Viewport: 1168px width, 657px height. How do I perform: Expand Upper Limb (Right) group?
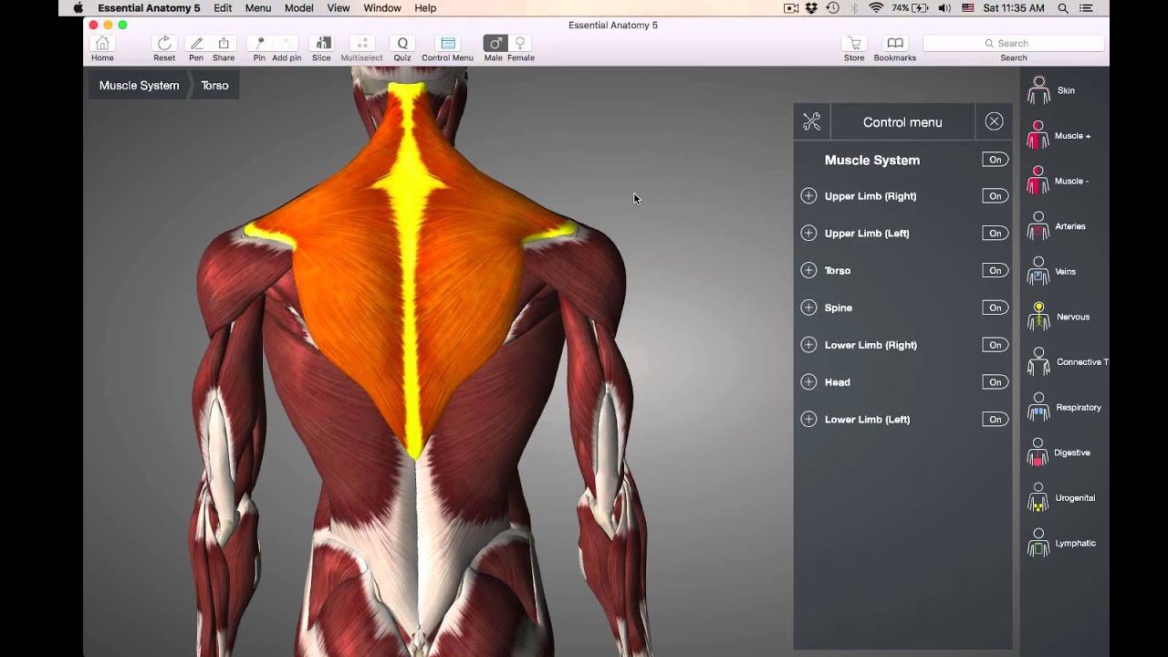(x=808, y=195)
